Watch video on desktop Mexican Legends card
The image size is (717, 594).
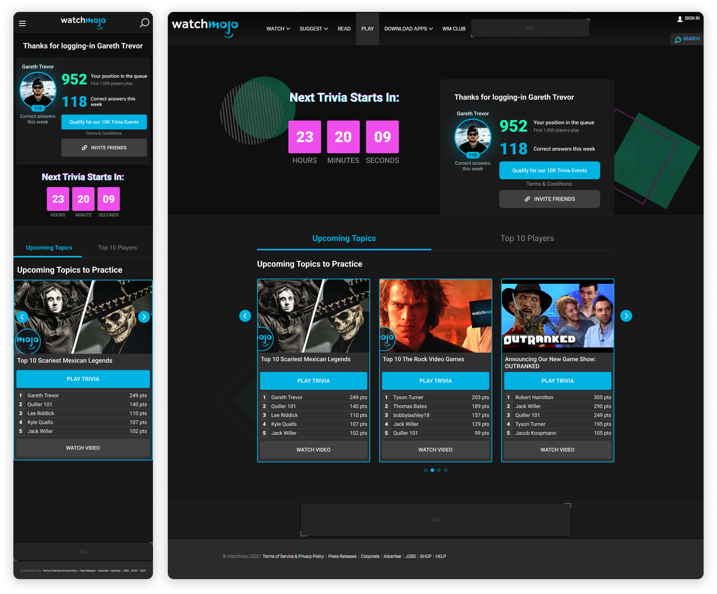point(314,450)
